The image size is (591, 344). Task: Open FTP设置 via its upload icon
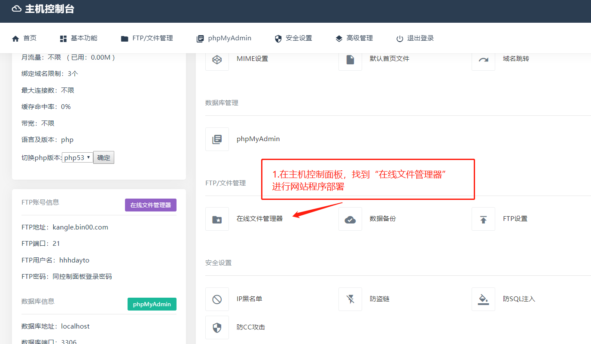click(x=483, y=219)
